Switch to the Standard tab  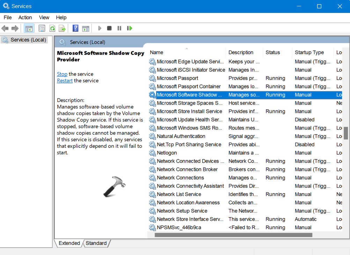[96, 243]
